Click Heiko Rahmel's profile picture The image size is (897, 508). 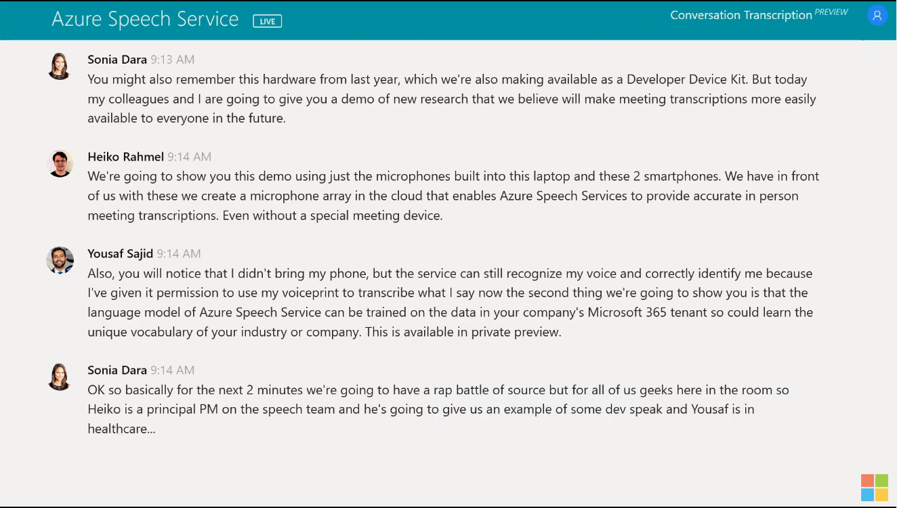coord(60,163)
